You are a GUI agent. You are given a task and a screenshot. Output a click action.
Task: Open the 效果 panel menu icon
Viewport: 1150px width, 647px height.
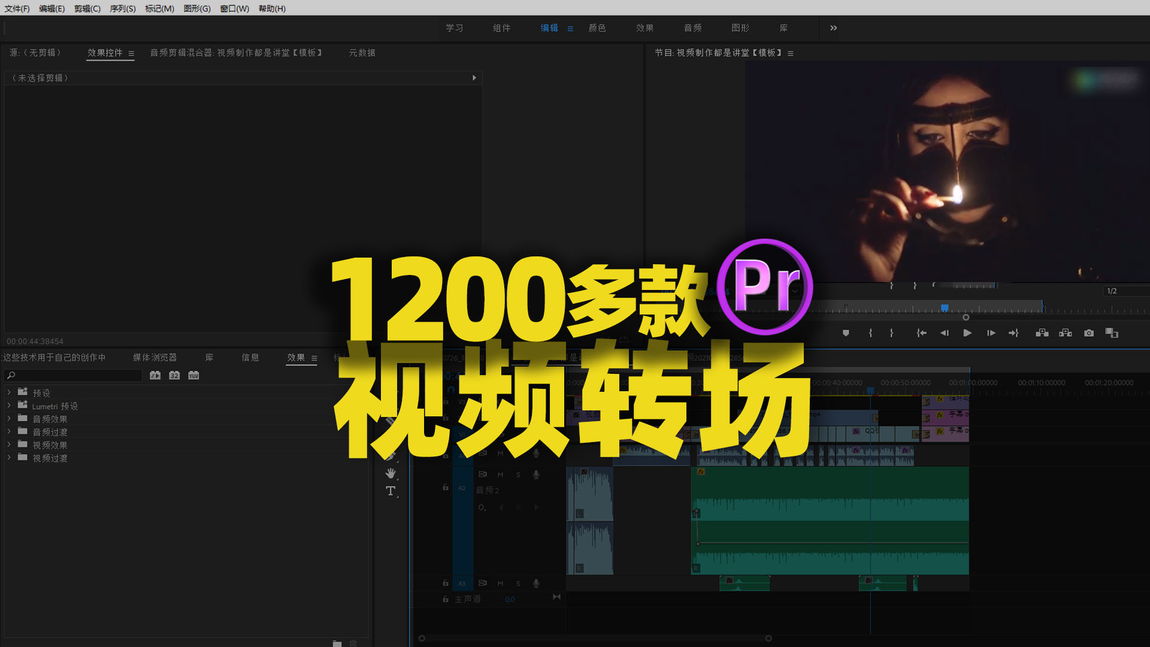[314, 358]
